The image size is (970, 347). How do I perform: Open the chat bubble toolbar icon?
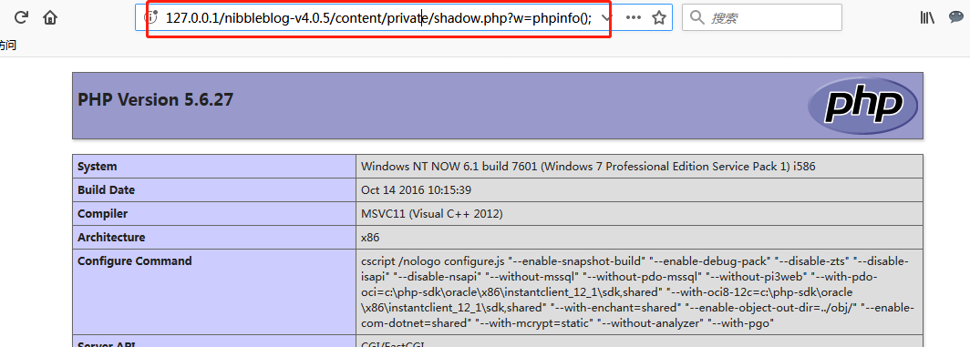point(956,17)
